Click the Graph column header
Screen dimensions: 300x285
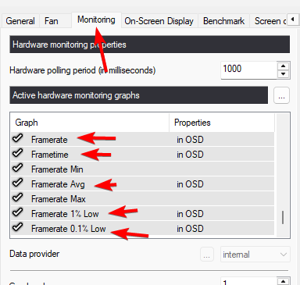coord(90,123)
